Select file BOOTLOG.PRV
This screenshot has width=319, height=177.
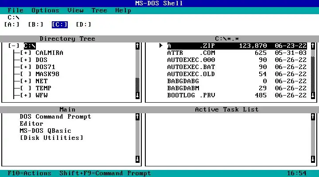tap(237, 95)
